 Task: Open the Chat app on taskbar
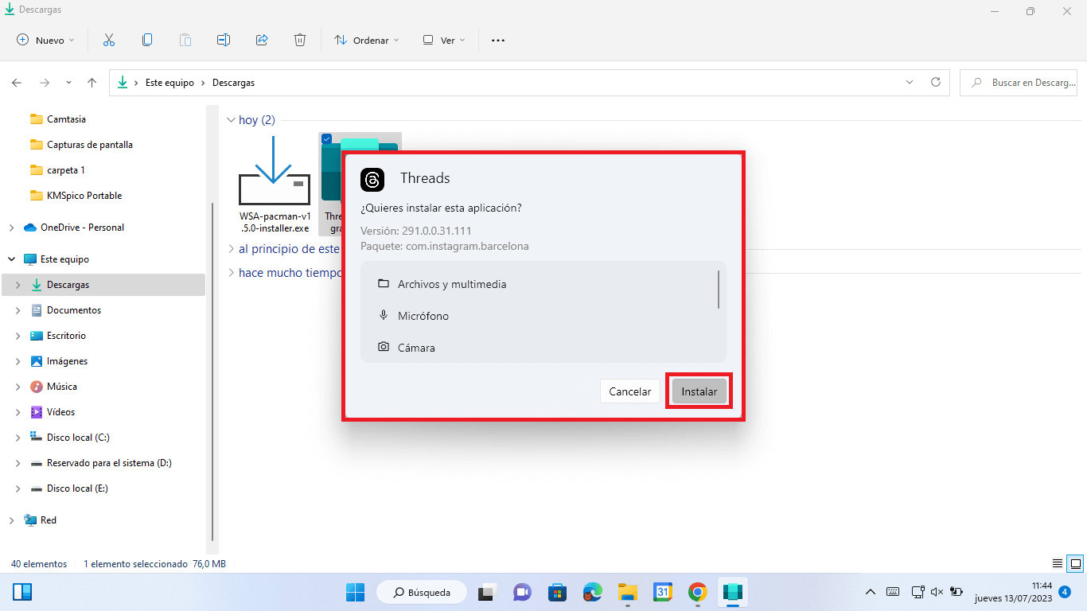tap(522, 592)
